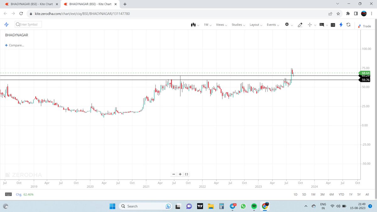Close the second BHAGYNAGAR chart tab
Viewport: 377px width, 212px height.
click(x=115, y=4)
